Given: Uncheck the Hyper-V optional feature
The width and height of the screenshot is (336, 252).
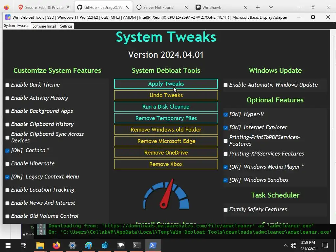Looking at the screenshot, I should pyautogui.click(x=226, y=115).
